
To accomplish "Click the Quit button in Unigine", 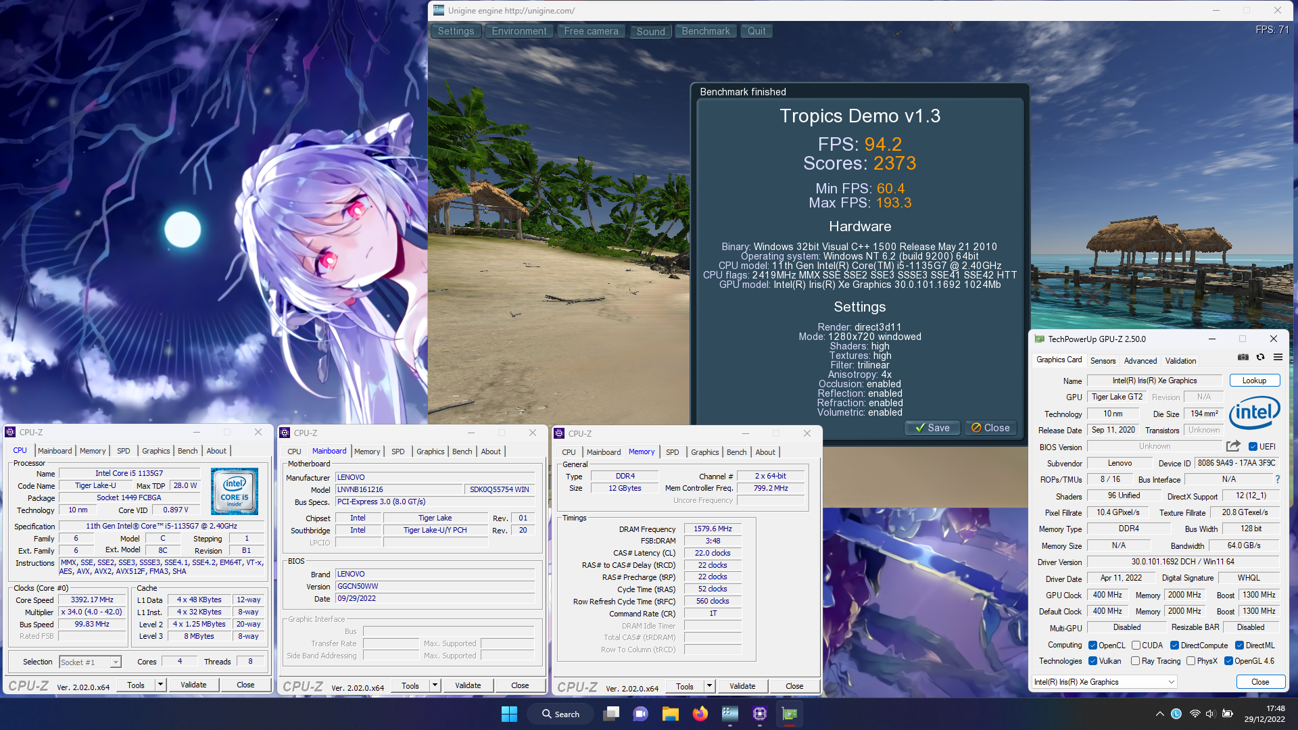I will click(x=756, y=31).
